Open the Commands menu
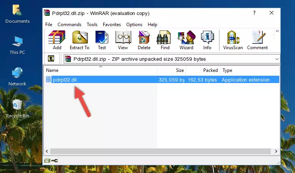 coord(69,25)
